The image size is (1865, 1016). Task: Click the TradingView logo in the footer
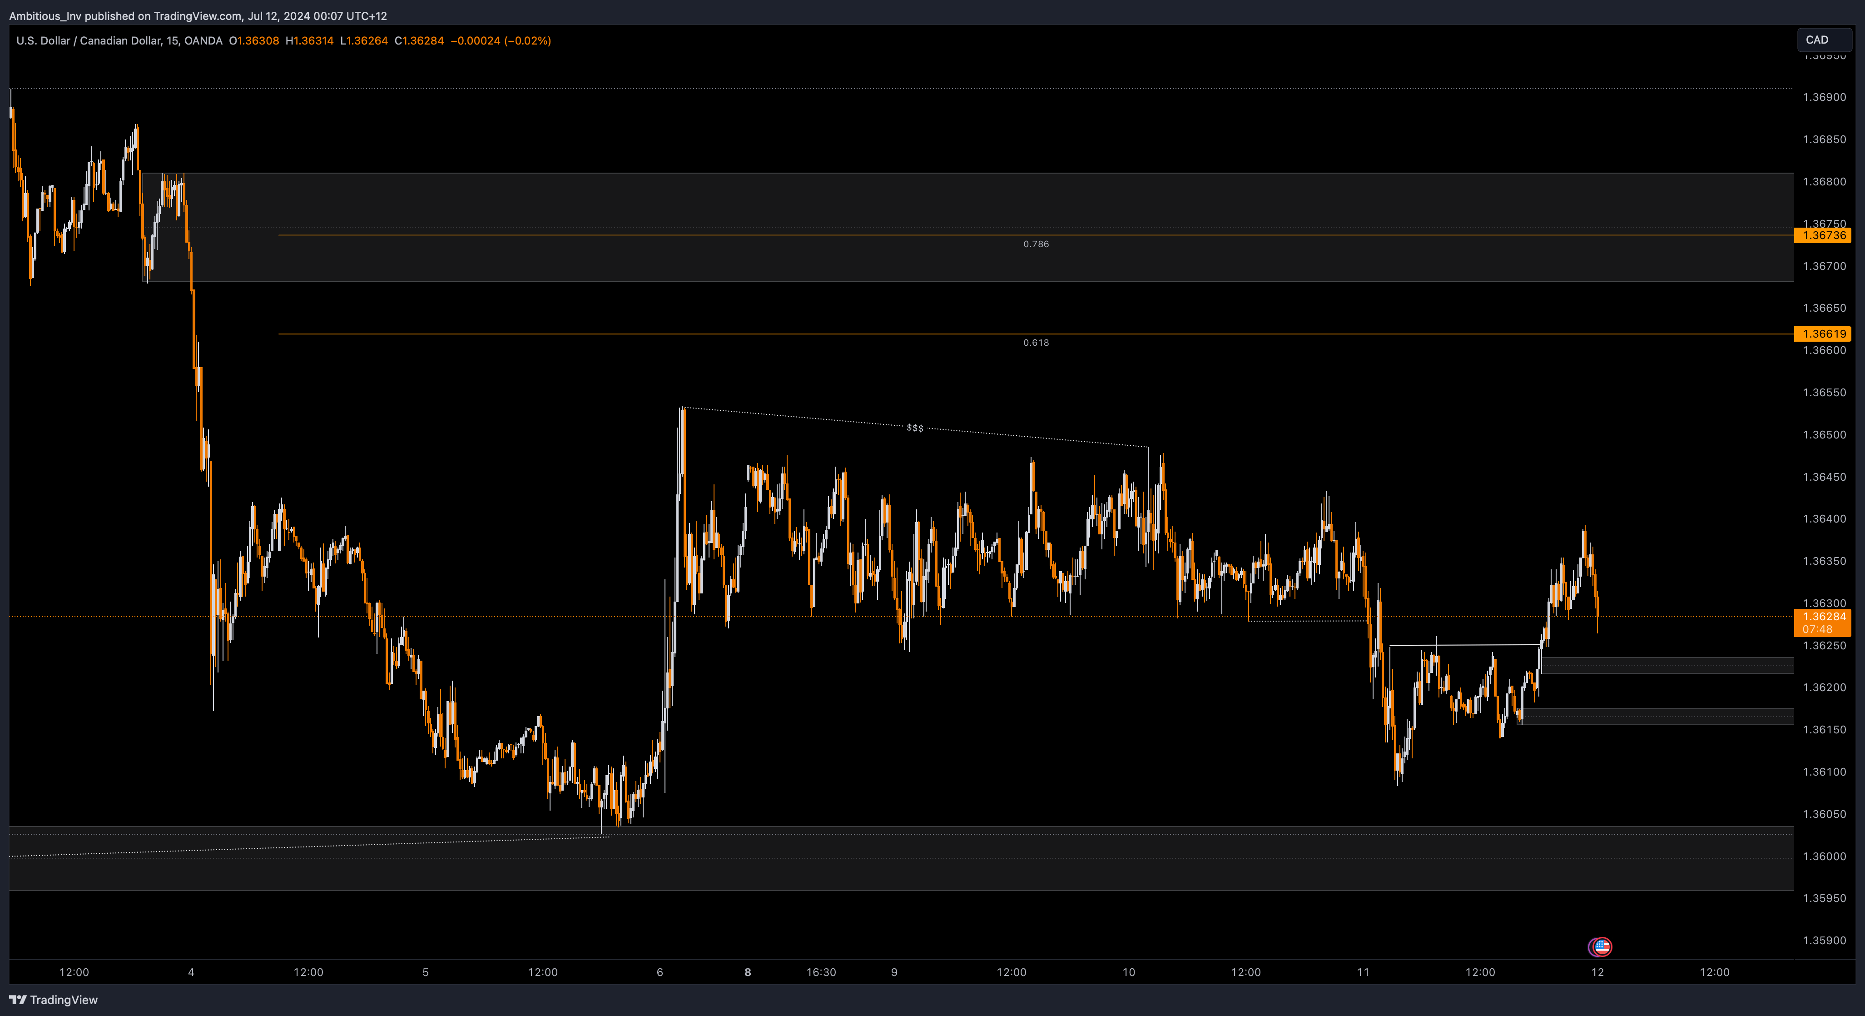[x=54, y=1000]
